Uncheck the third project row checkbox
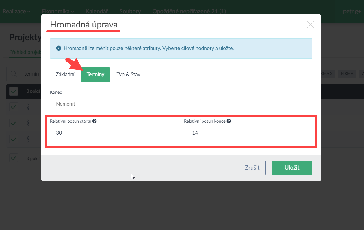Screen dimensions: 364x230 click(x=14, y=139)
